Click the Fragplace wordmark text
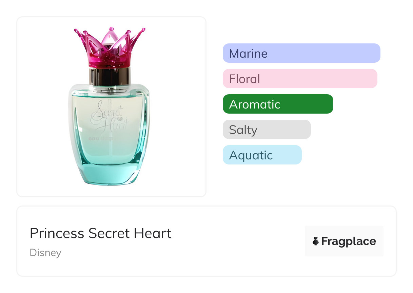413x293 pixels. click(349, 241)
